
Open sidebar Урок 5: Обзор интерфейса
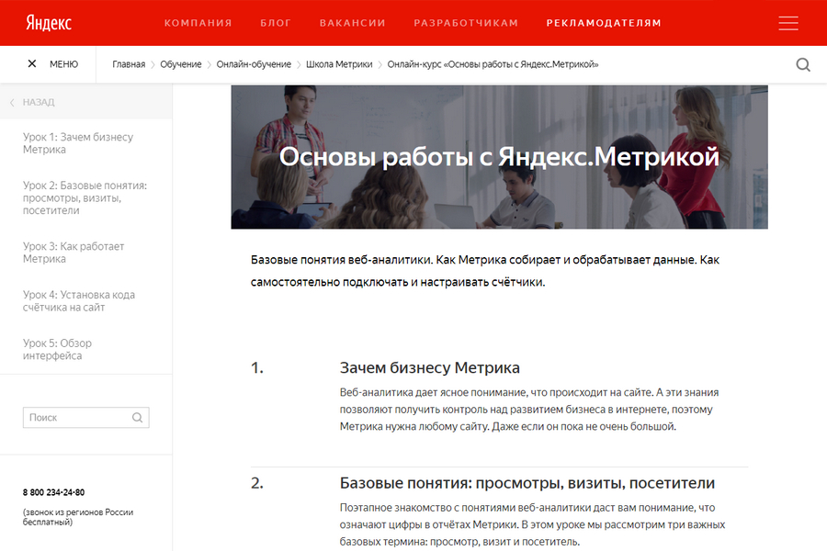click(58, 349)
